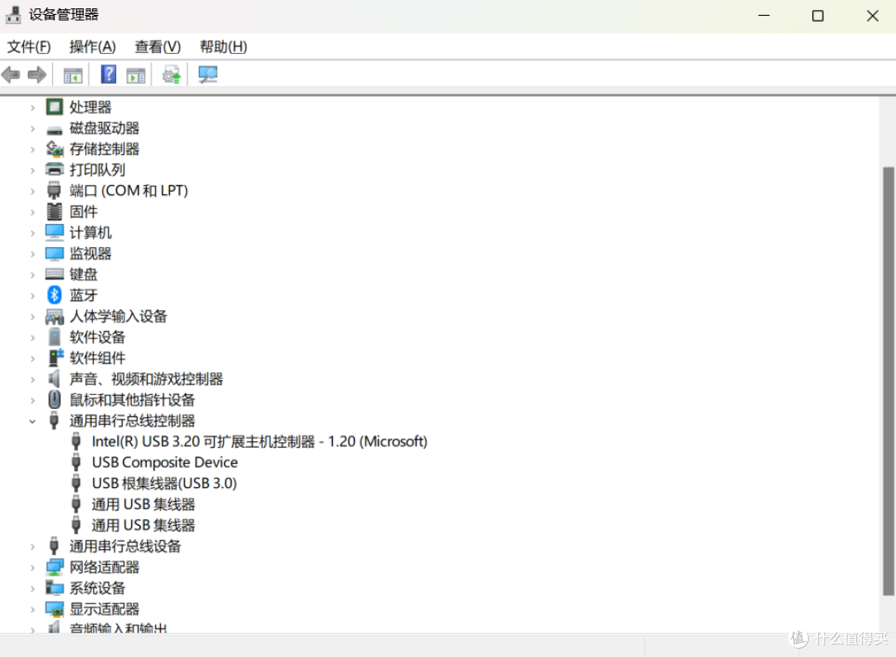The height and width of the screenshot is (657, 896).
Task: Select the 处理器 processor icon
Action: (54, 107)
